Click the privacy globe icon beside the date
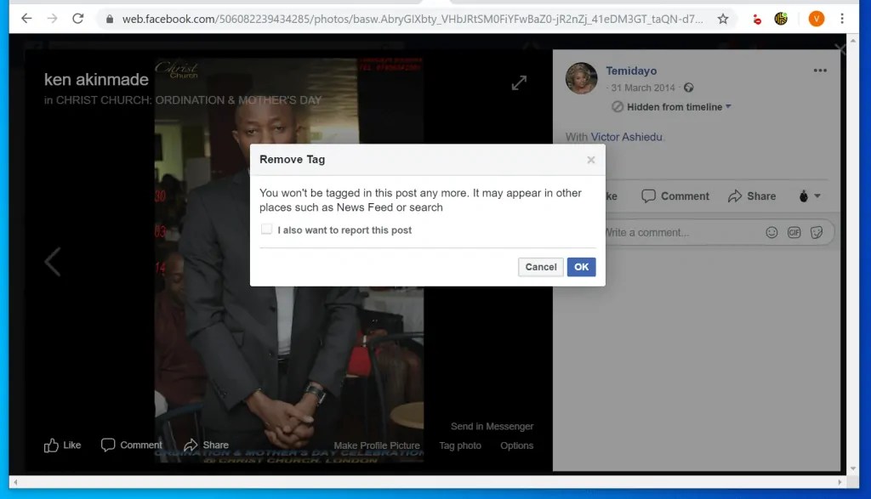Image resolution: width=871 pixels, height=499 pixels. pos(688,88)
